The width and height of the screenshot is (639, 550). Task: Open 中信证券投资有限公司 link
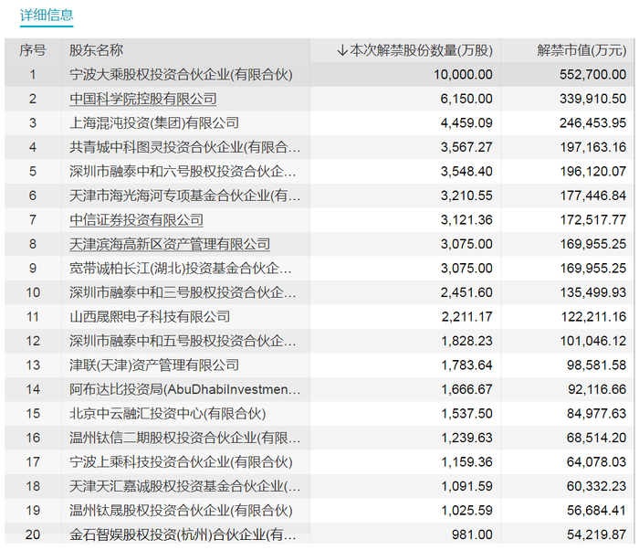137,220
